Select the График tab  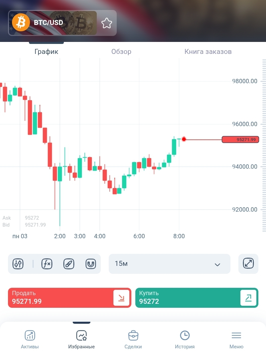pos(46,52)
